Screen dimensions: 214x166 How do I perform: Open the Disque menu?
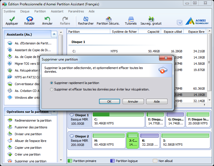point(25,11)
